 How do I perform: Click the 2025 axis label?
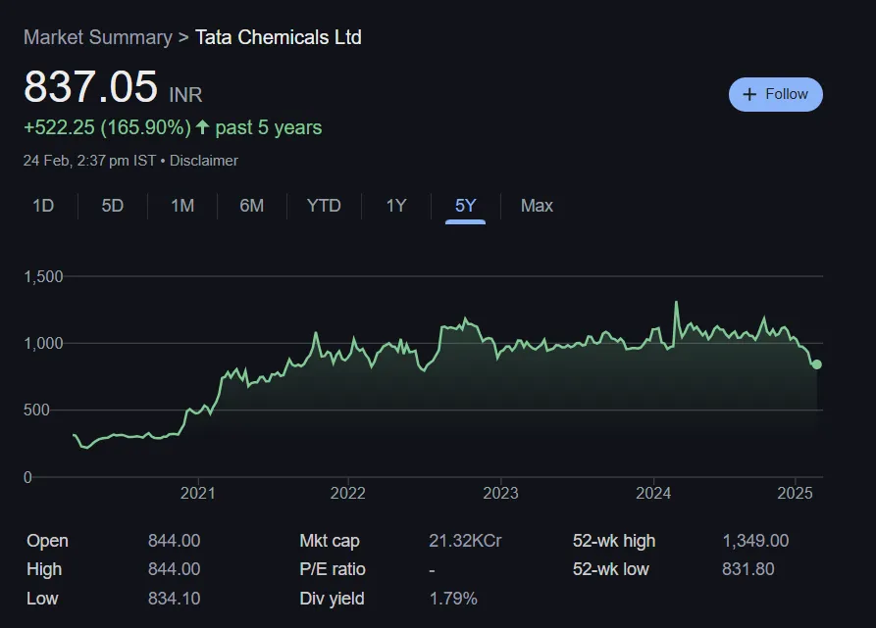(795, 493)
